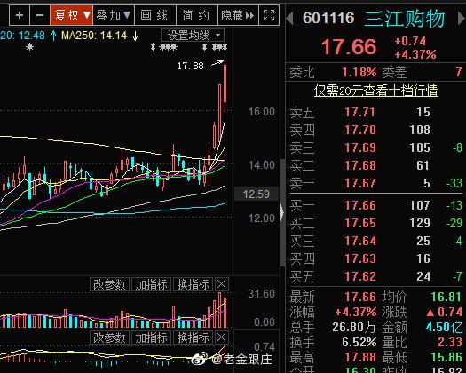Open the 叠加 overlay dropdown

[x=114, y=15]
